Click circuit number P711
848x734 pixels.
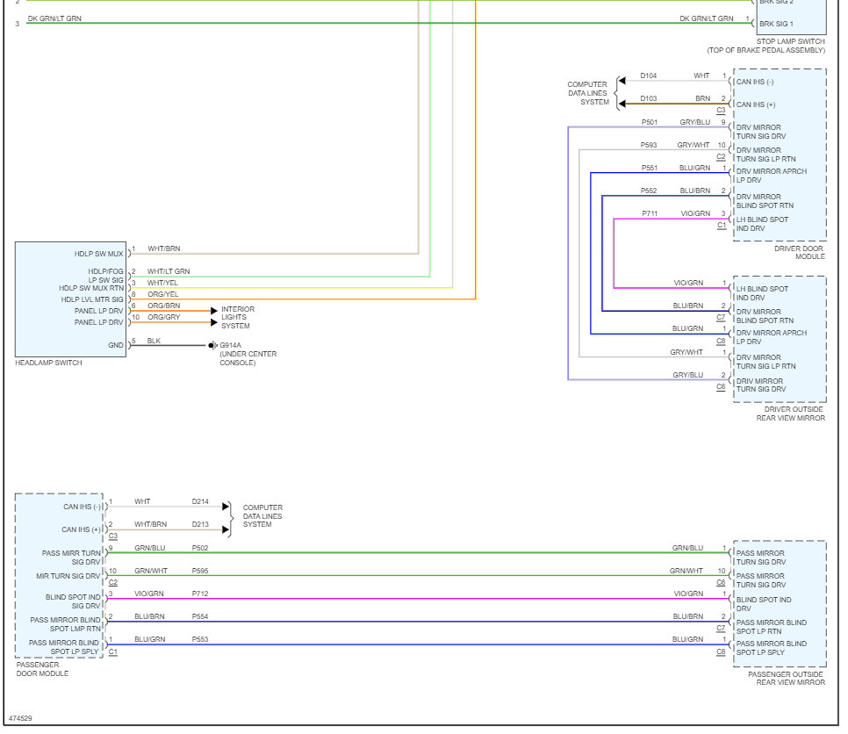click(650, 213)
